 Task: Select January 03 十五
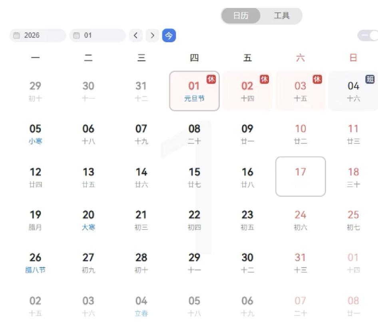300,91
